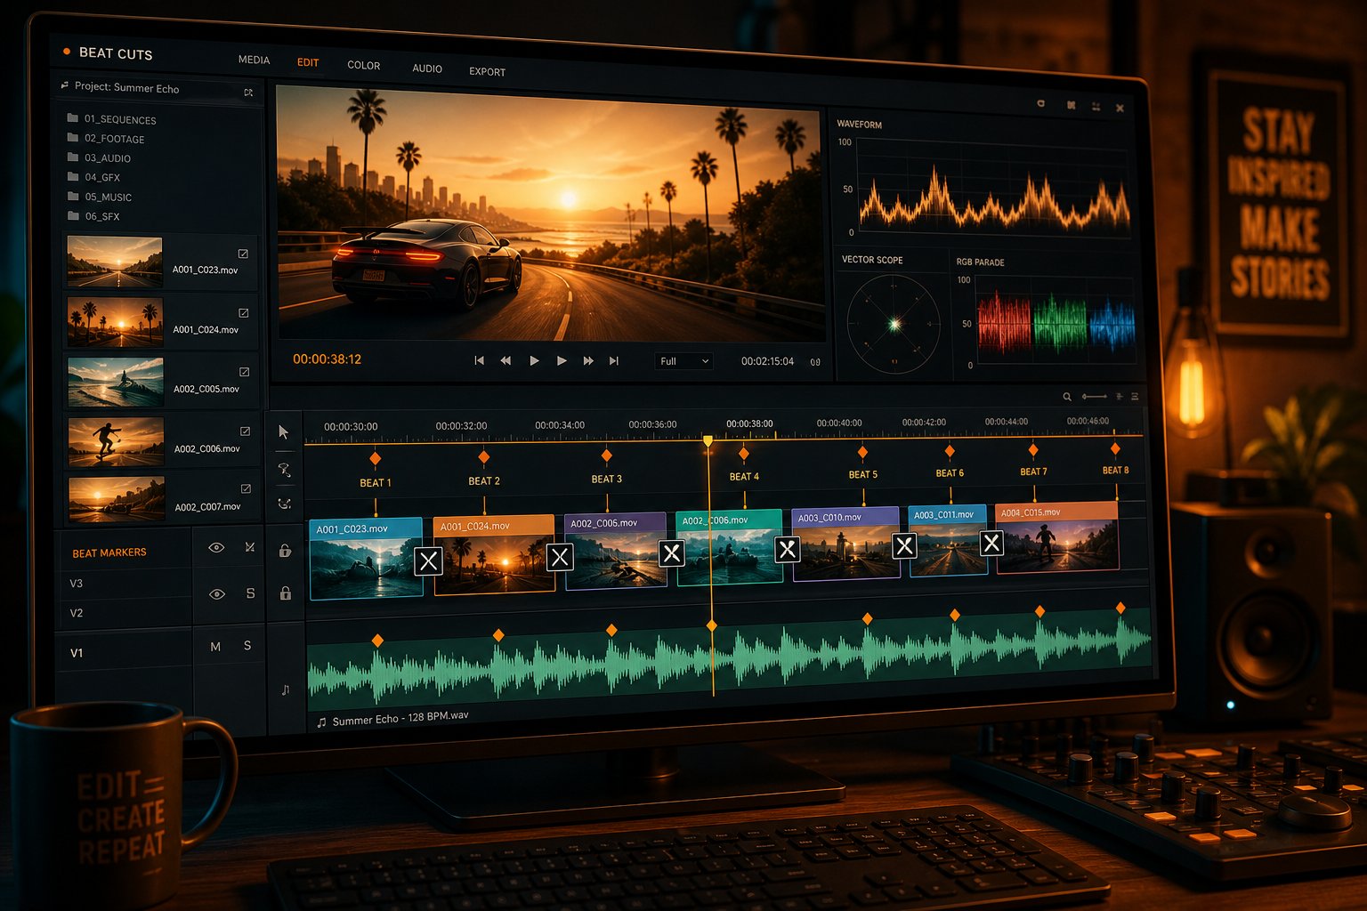Select the A002_C007.mov thumbnail in media bin
1367x911 pixels.
pos(117,499)
